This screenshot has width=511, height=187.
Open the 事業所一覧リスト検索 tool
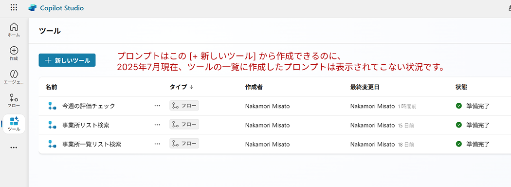pos(91,144)
